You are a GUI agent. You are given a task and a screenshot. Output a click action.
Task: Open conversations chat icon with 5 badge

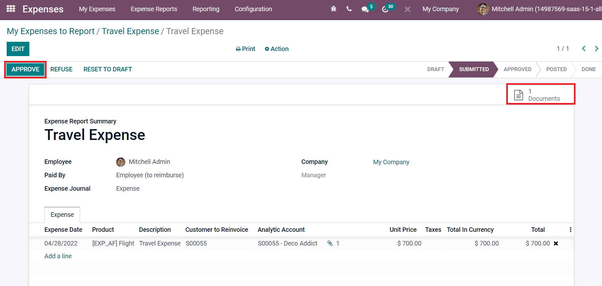pos(365,9)
